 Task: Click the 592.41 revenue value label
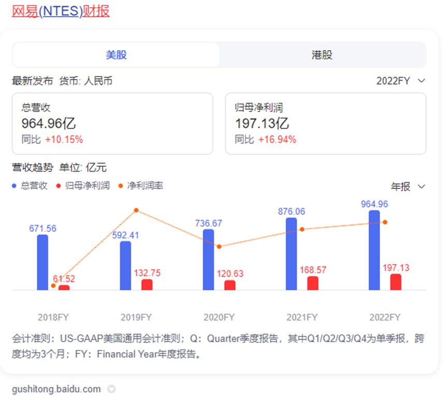tap(125, 235)
